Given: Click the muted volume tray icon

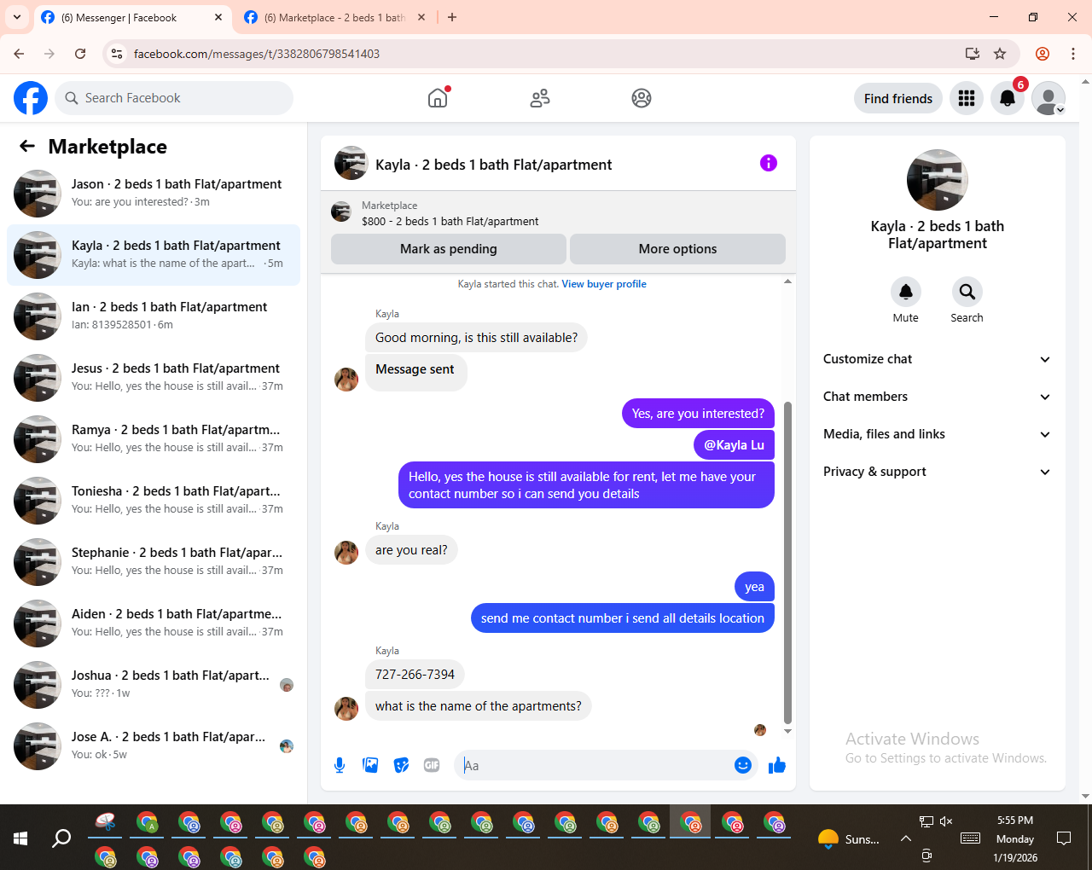Looking at the screenshot, I should point(946,821).
